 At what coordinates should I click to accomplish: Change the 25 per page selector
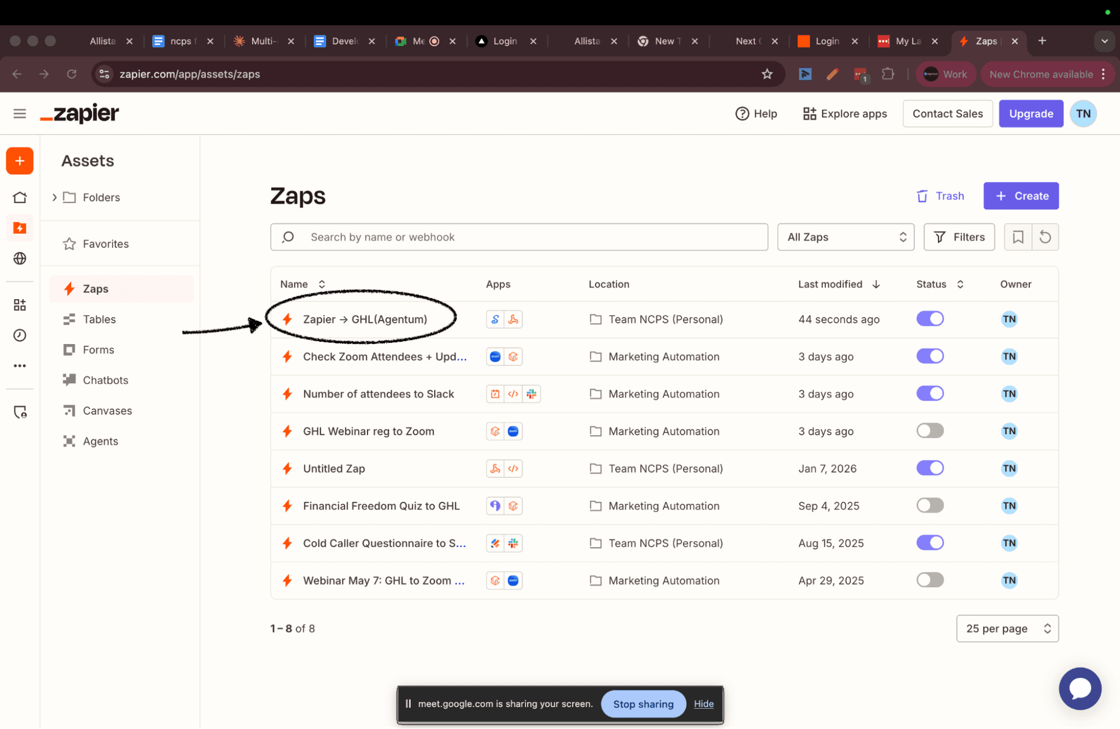click(x=1007, y=629)
